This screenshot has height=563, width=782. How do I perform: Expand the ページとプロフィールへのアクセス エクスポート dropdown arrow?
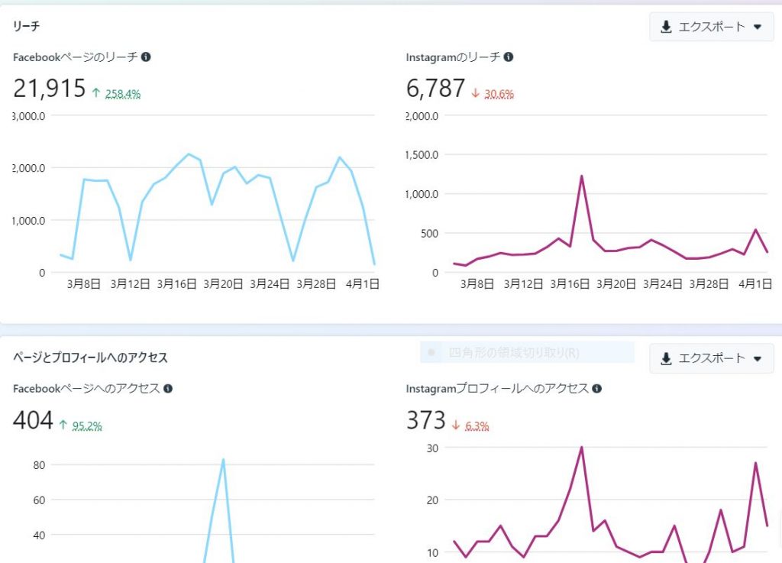758,358
